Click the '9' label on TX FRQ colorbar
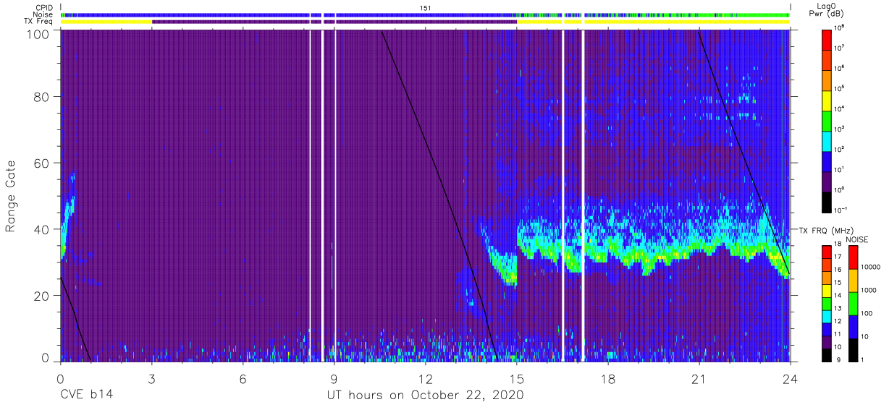 coord(838,360)
